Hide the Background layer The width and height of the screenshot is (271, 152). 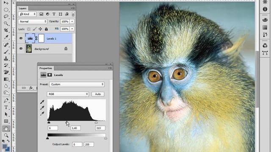[21, 49]
